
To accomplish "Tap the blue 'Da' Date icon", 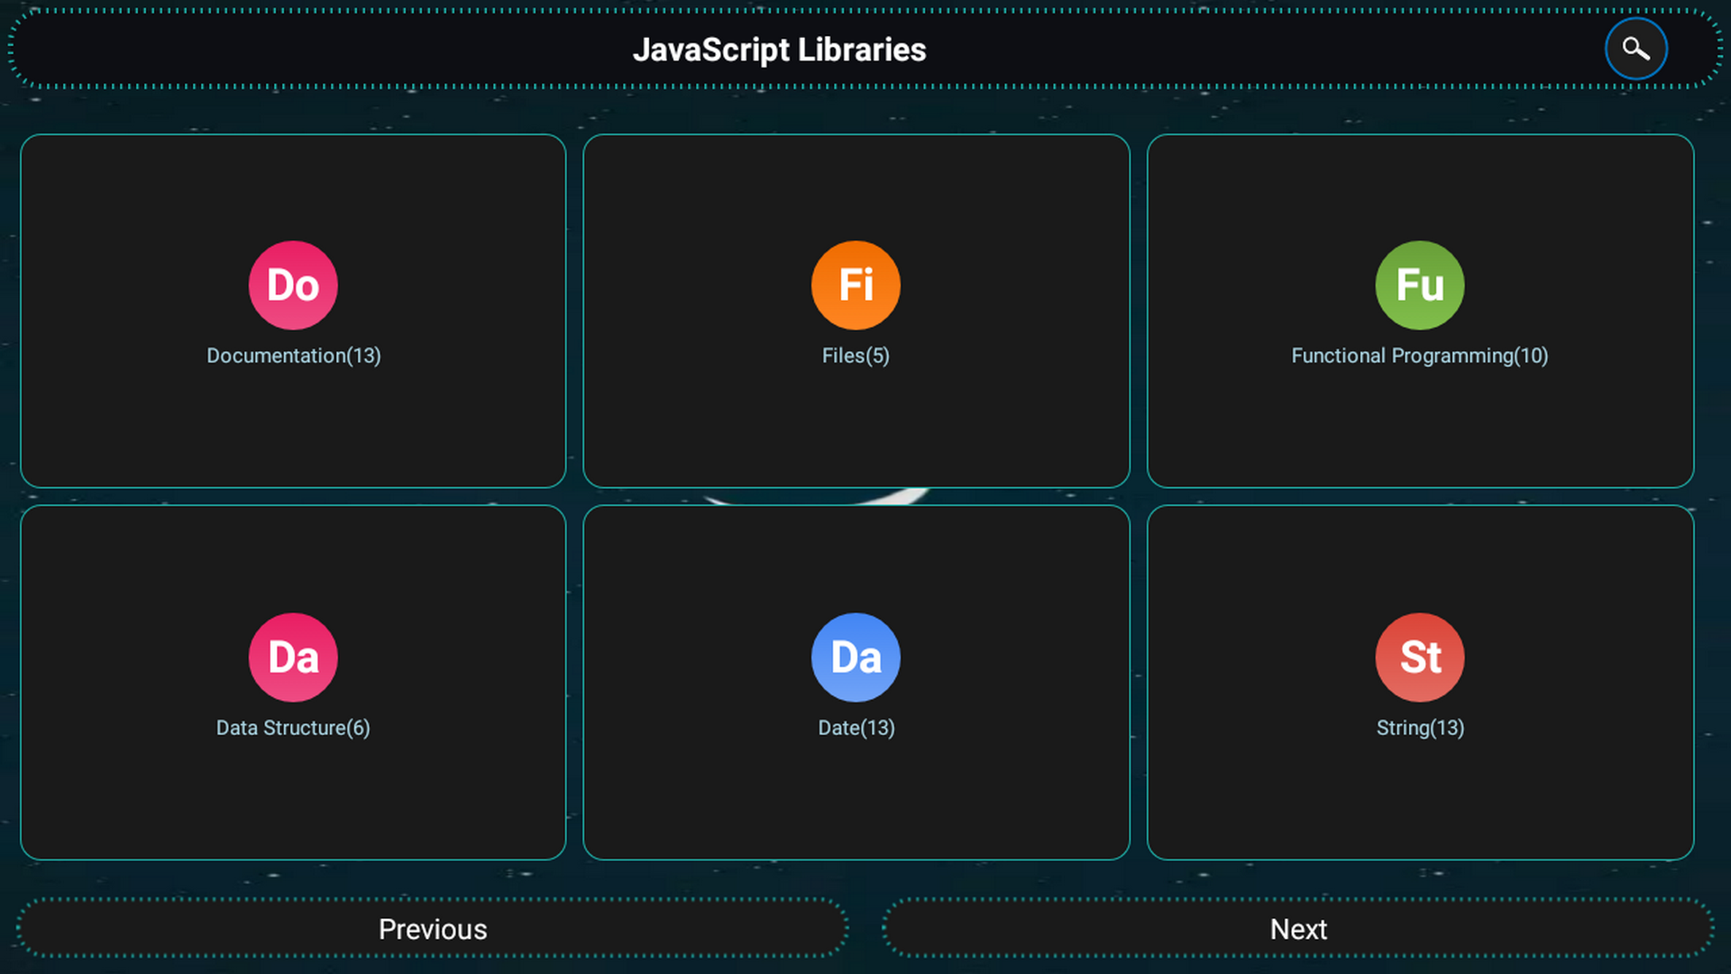I will coord(856,657).
